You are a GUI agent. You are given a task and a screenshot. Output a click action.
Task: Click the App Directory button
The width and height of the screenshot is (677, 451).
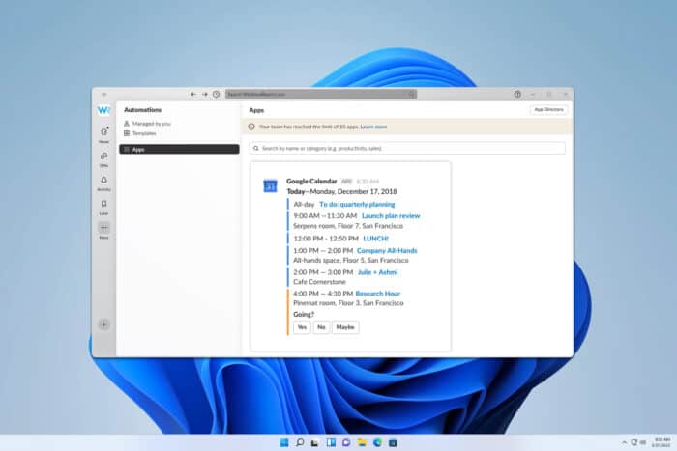tap(548, 110)
